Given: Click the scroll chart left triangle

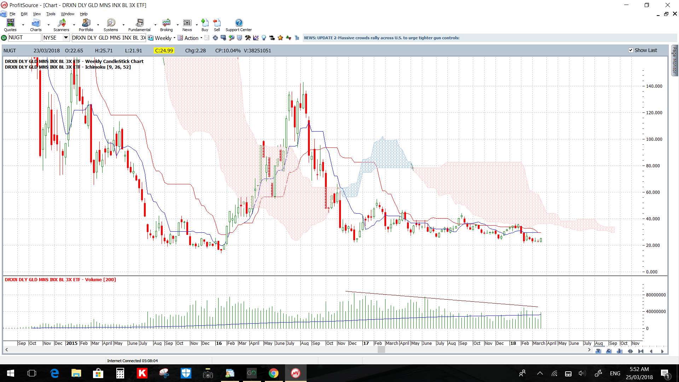Looking at the screenshot, I should [x=651, y=351].
